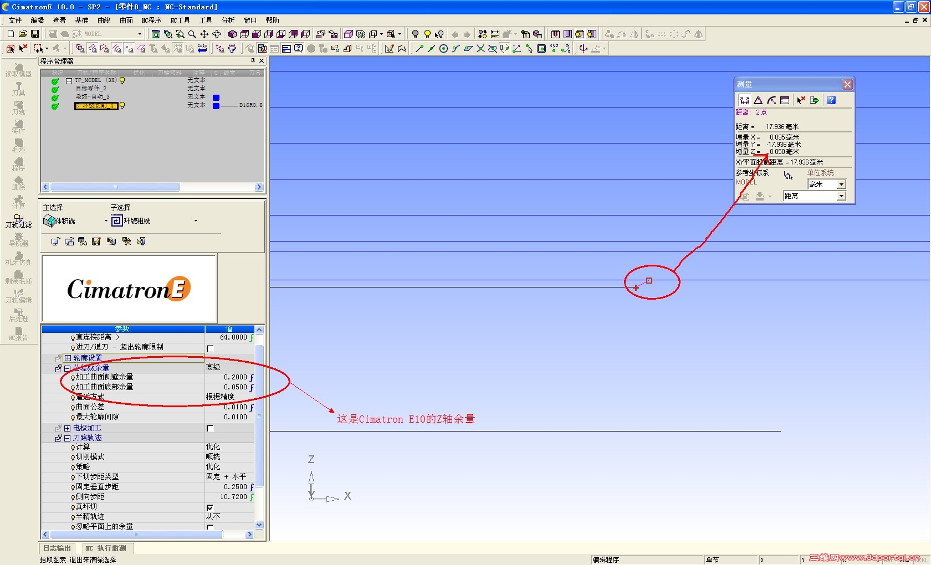931x565 pixels.
Task: Click the 环绕粗铣 spiral icon
Action: (x=117, y=221)
